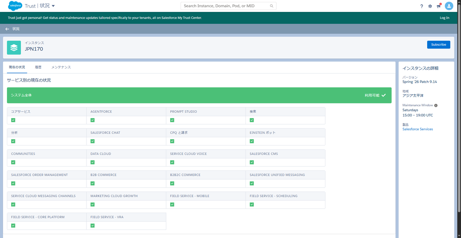Click the green status check under コアサービス
Screen dimensions: 461x238
(13, 120)
